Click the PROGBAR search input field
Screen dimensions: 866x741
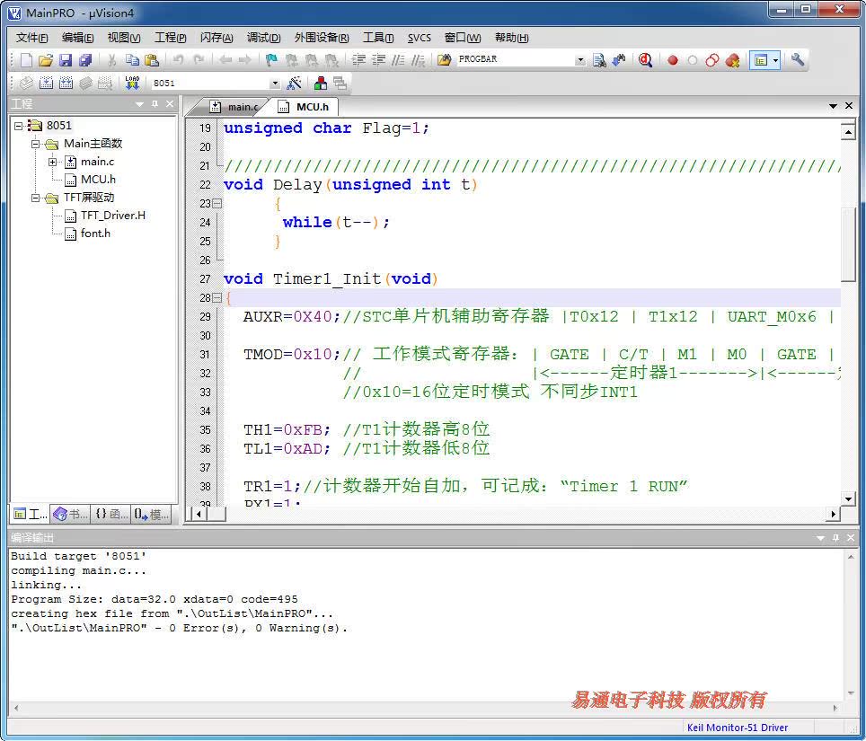[x=516, y=59]
